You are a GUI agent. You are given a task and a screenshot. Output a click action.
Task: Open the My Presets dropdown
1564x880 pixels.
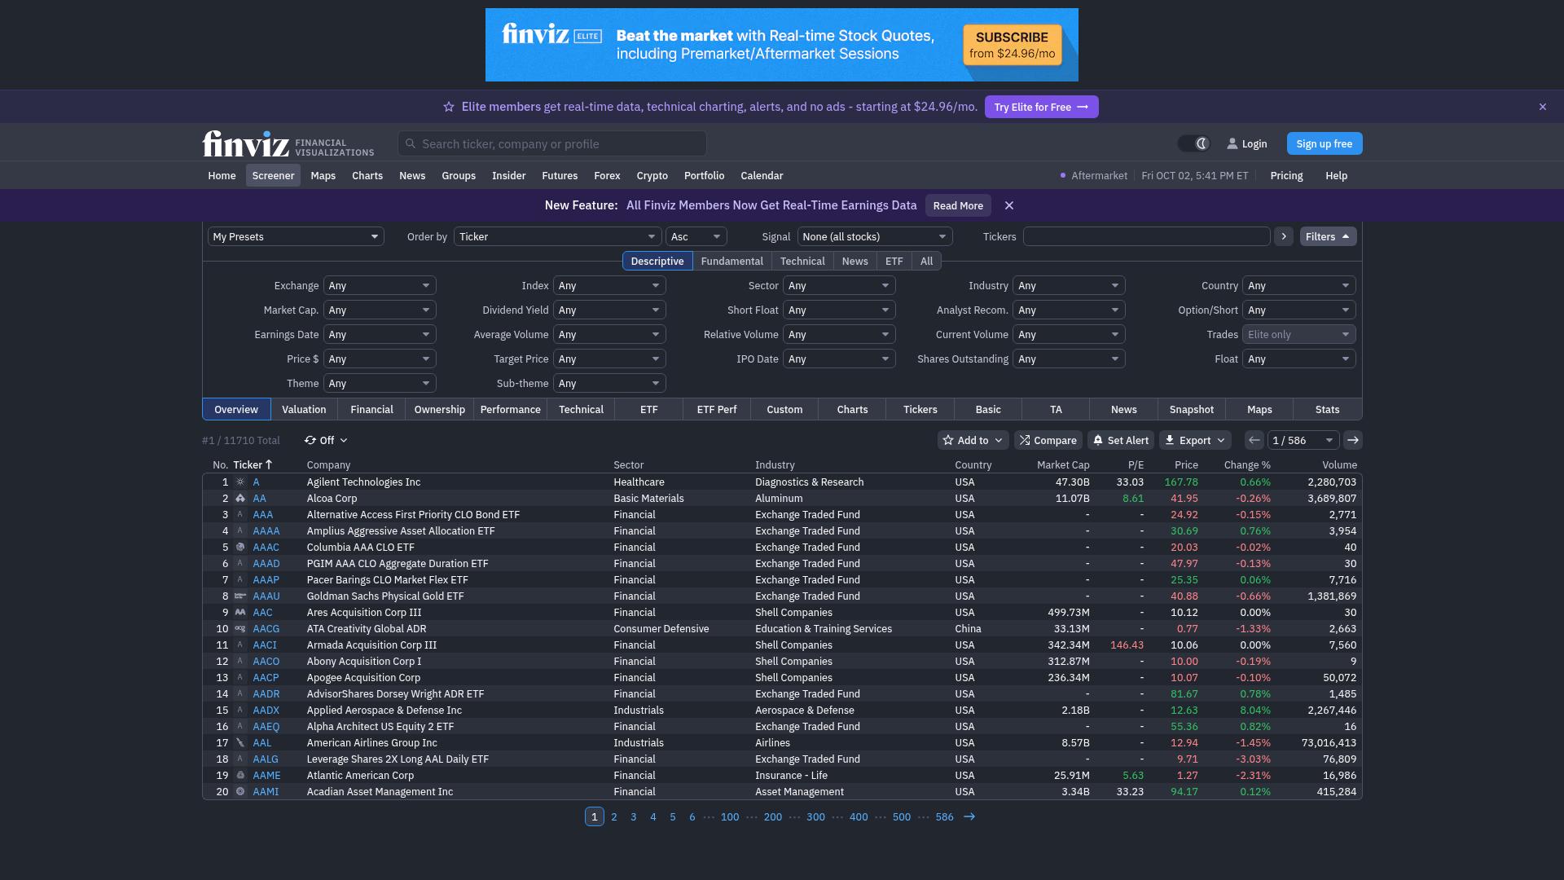(296, 236)
